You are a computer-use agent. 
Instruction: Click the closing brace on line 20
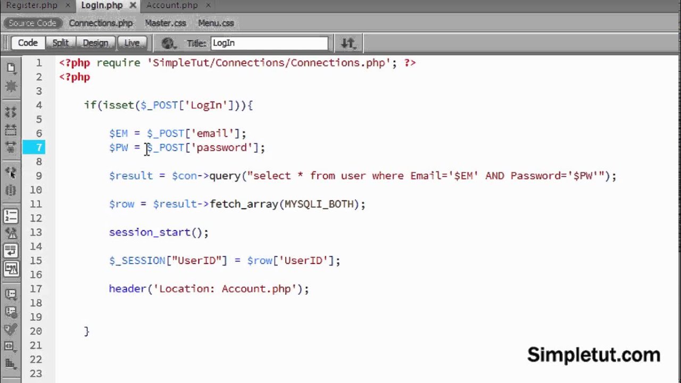click(x=87, y=331)
